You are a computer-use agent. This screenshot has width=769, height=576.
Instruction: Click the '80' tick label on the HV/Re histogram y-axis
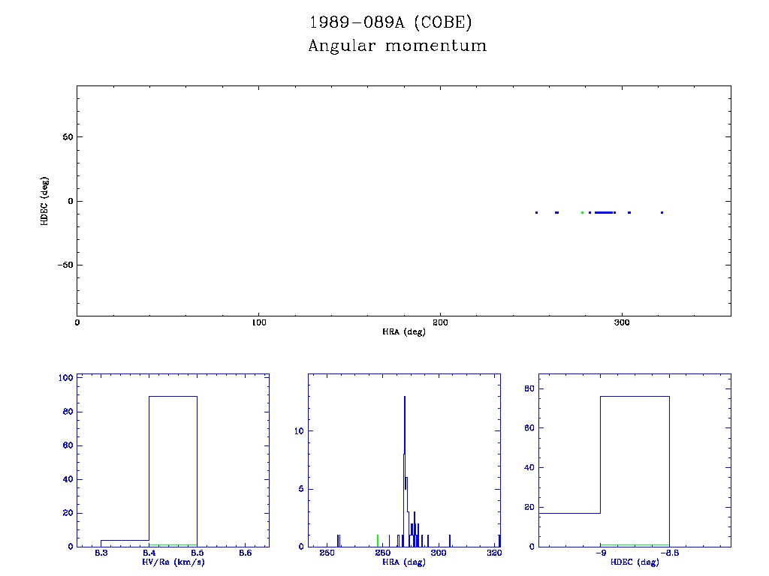(68, 412)
